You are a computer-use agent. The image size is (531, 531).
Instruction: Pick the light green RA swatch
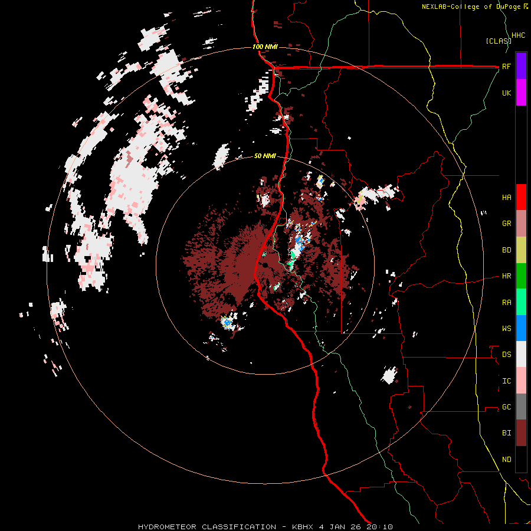coord(521,302)
